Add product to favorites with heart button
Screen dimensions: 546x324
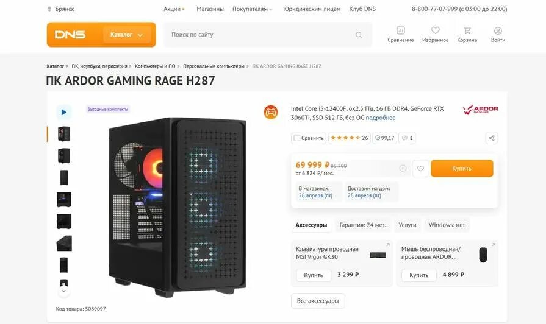(x=421, y=168)
